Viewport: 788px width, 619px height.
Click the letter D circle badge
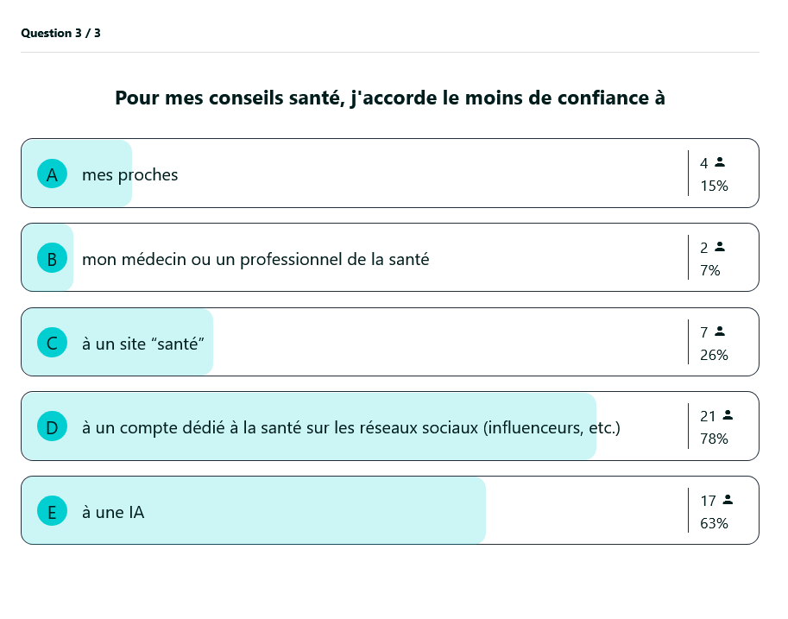click(52, 426)
